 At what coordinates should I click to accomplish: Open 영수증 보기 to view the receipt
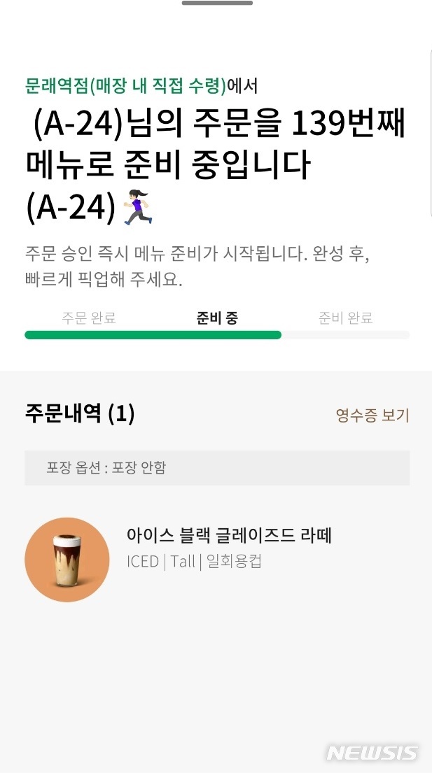coord(370,415)
